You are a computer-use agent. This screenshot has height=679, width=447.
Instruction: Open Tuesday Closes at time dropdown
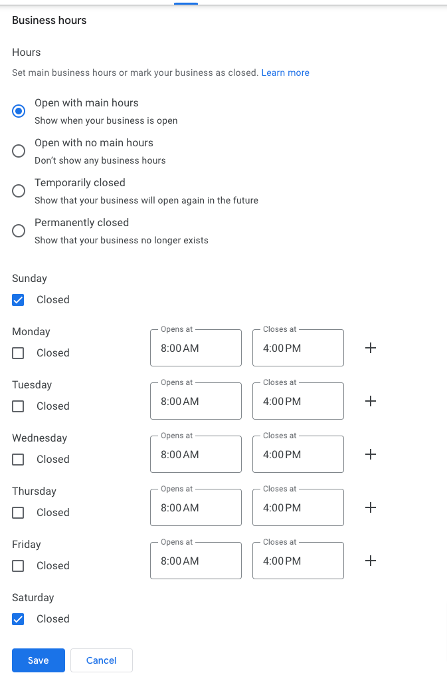[x=298, y=401]
